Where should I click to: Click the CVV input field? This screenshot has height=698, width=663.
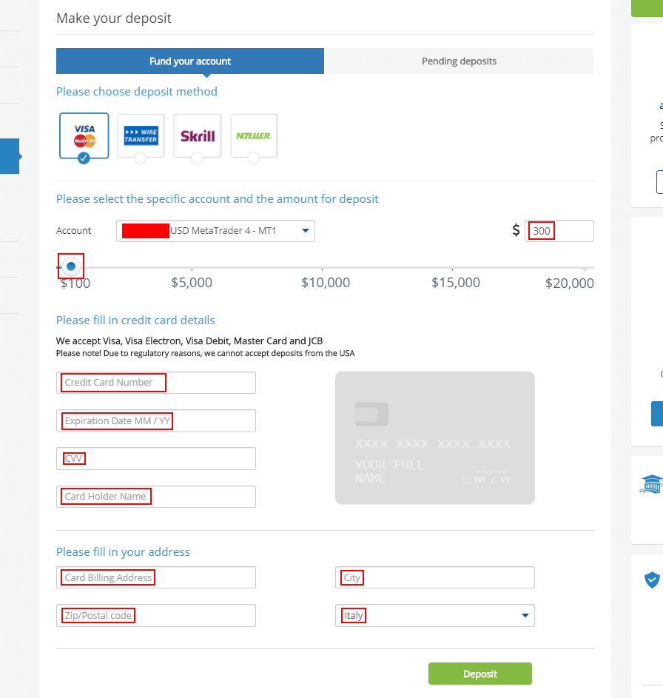[x=156, y=459]
